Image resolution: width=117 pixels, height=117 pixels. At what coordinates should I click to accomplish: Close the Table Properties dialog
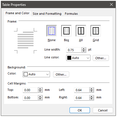click(111, 4)
